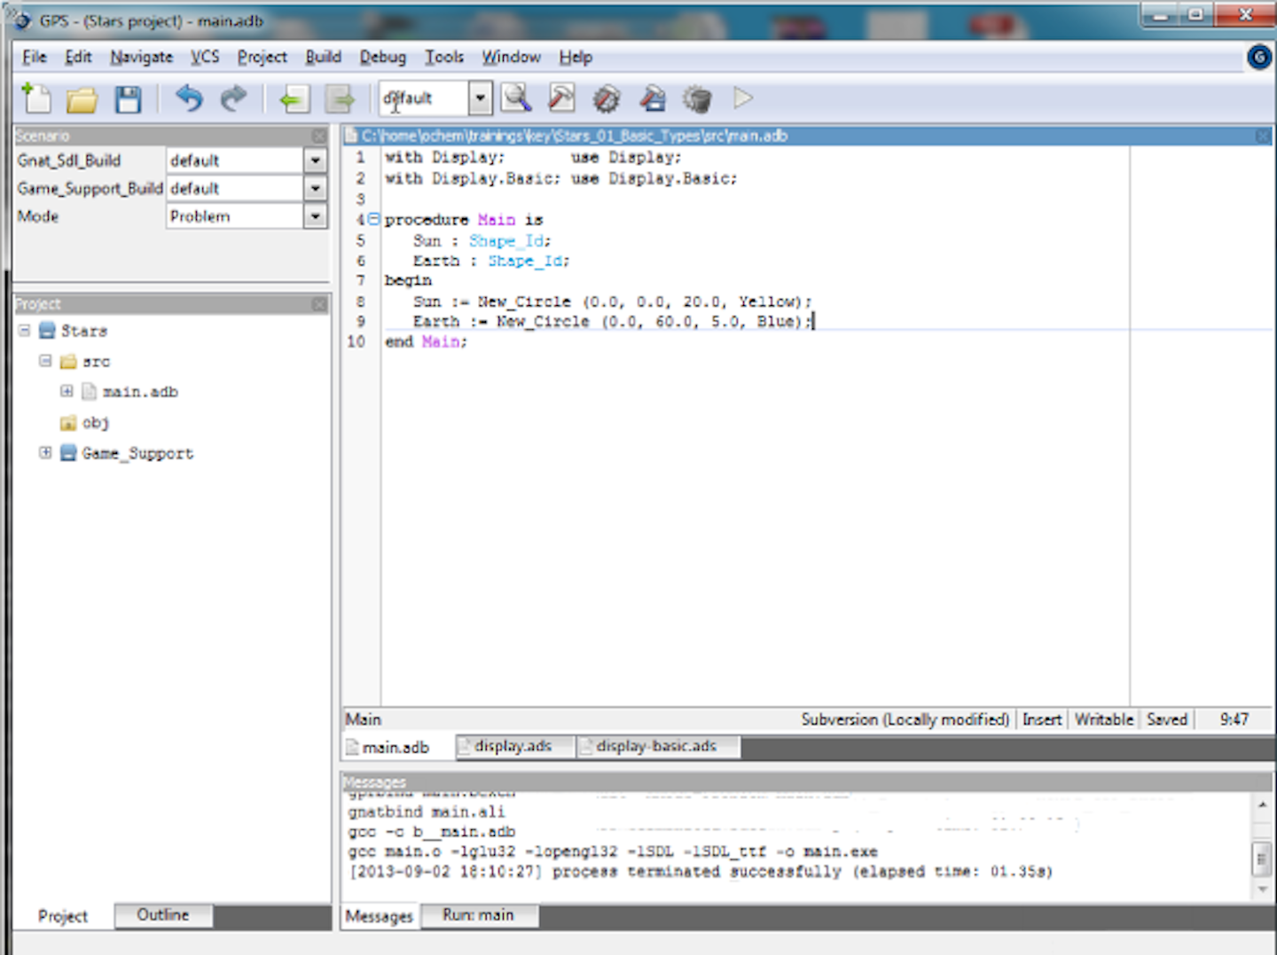1277x955 pixels.
Task: Create a new file with toolbar icon
Action: pyautogui.click(x=36, y=98)
